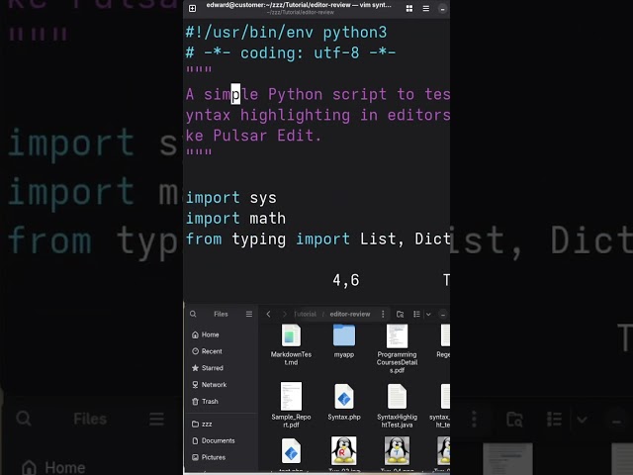633x475 pixels.
Task: Toggle list view in Files toolbar
Action: [x=416, y=314]
